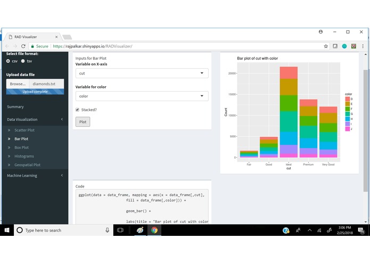Click inside the Code text box
Screen dimensions: 370x263
pos(142,207)
